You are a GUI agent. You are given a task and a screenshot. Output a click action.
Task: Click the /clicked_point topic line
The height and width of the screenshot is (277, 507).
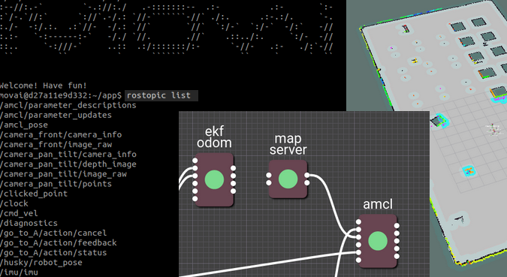(34, 194)
